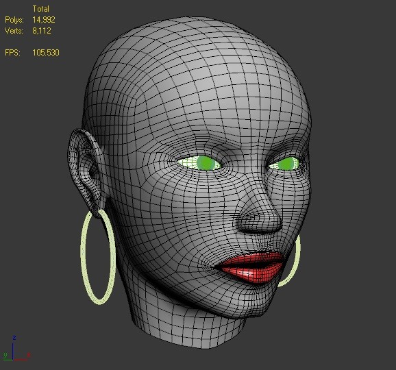Image resolution: width=396 pixels, height=370 pixels.
Task: Click the Verts count value 8,112
Action: point(42,31)
